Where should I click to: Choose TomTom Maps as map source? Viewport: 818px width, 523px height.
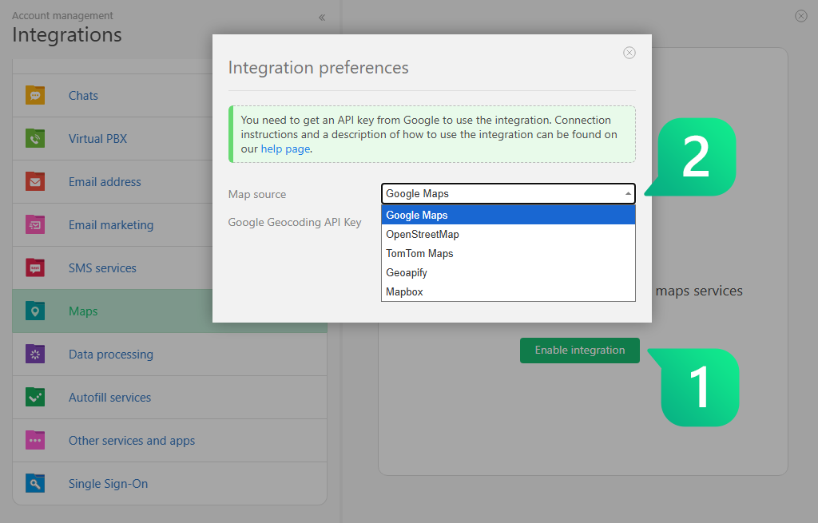(508, 253)
